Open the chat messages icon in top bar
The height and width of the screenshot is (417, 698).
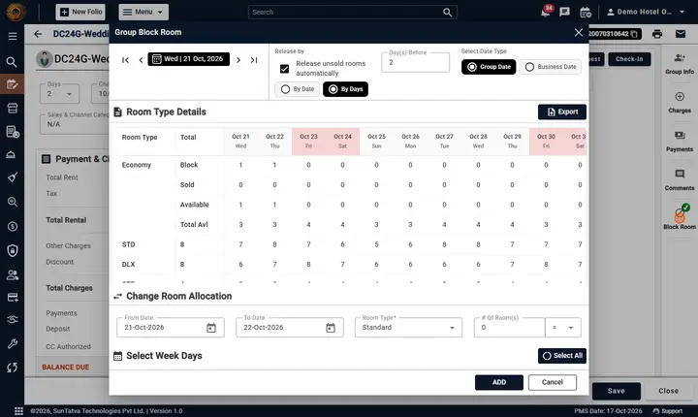[564, 12]
